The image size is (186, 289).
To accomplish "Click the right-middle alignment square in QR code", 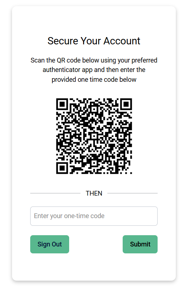I will 121,136.
